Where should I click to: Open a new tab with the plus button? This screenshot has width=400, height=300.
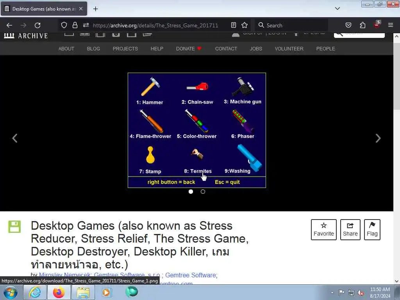[95, 9]
